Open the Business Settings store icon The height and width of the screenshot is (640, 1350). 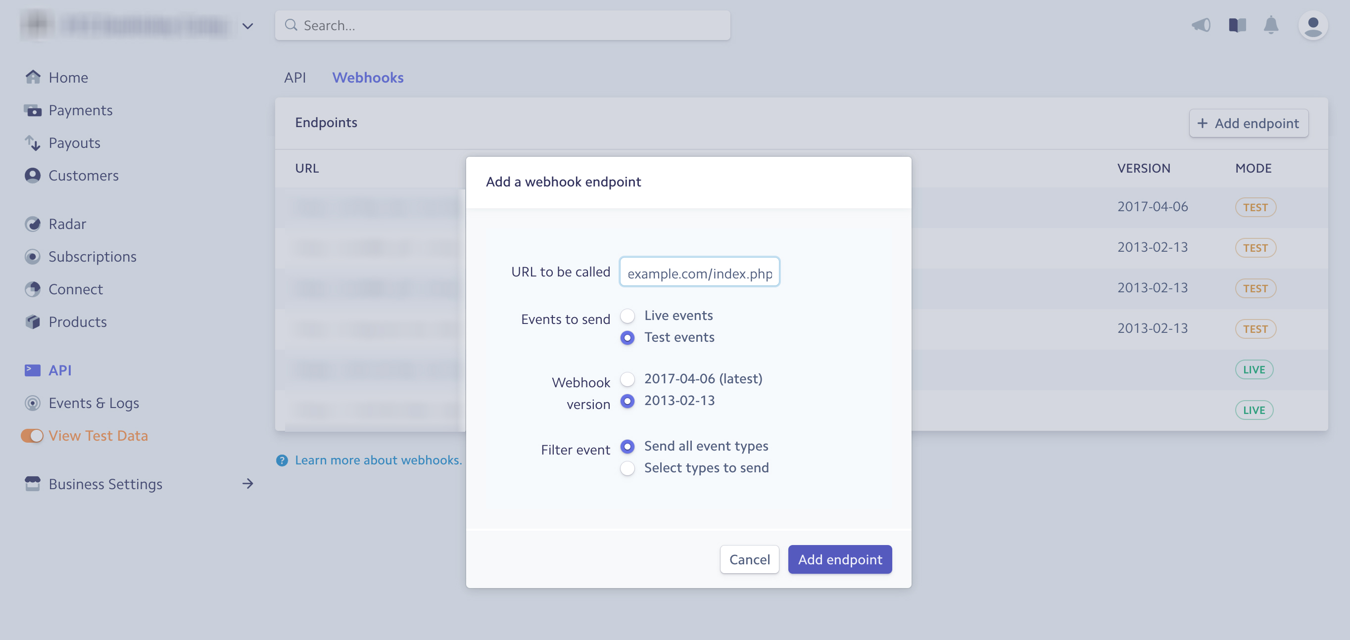click(33, 484)
